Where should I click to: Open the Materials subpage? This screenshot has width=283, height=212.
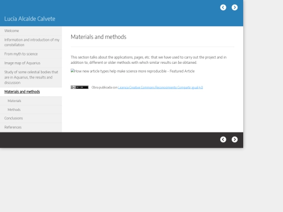[31, 101]
